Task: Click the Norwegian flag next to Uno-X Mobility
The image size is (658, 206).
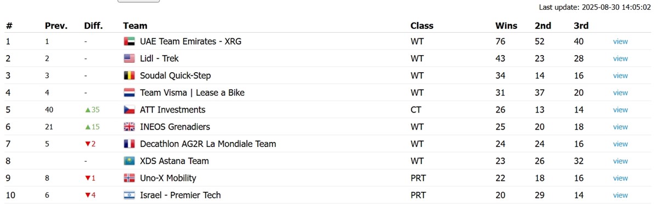Action: [129, 178]
